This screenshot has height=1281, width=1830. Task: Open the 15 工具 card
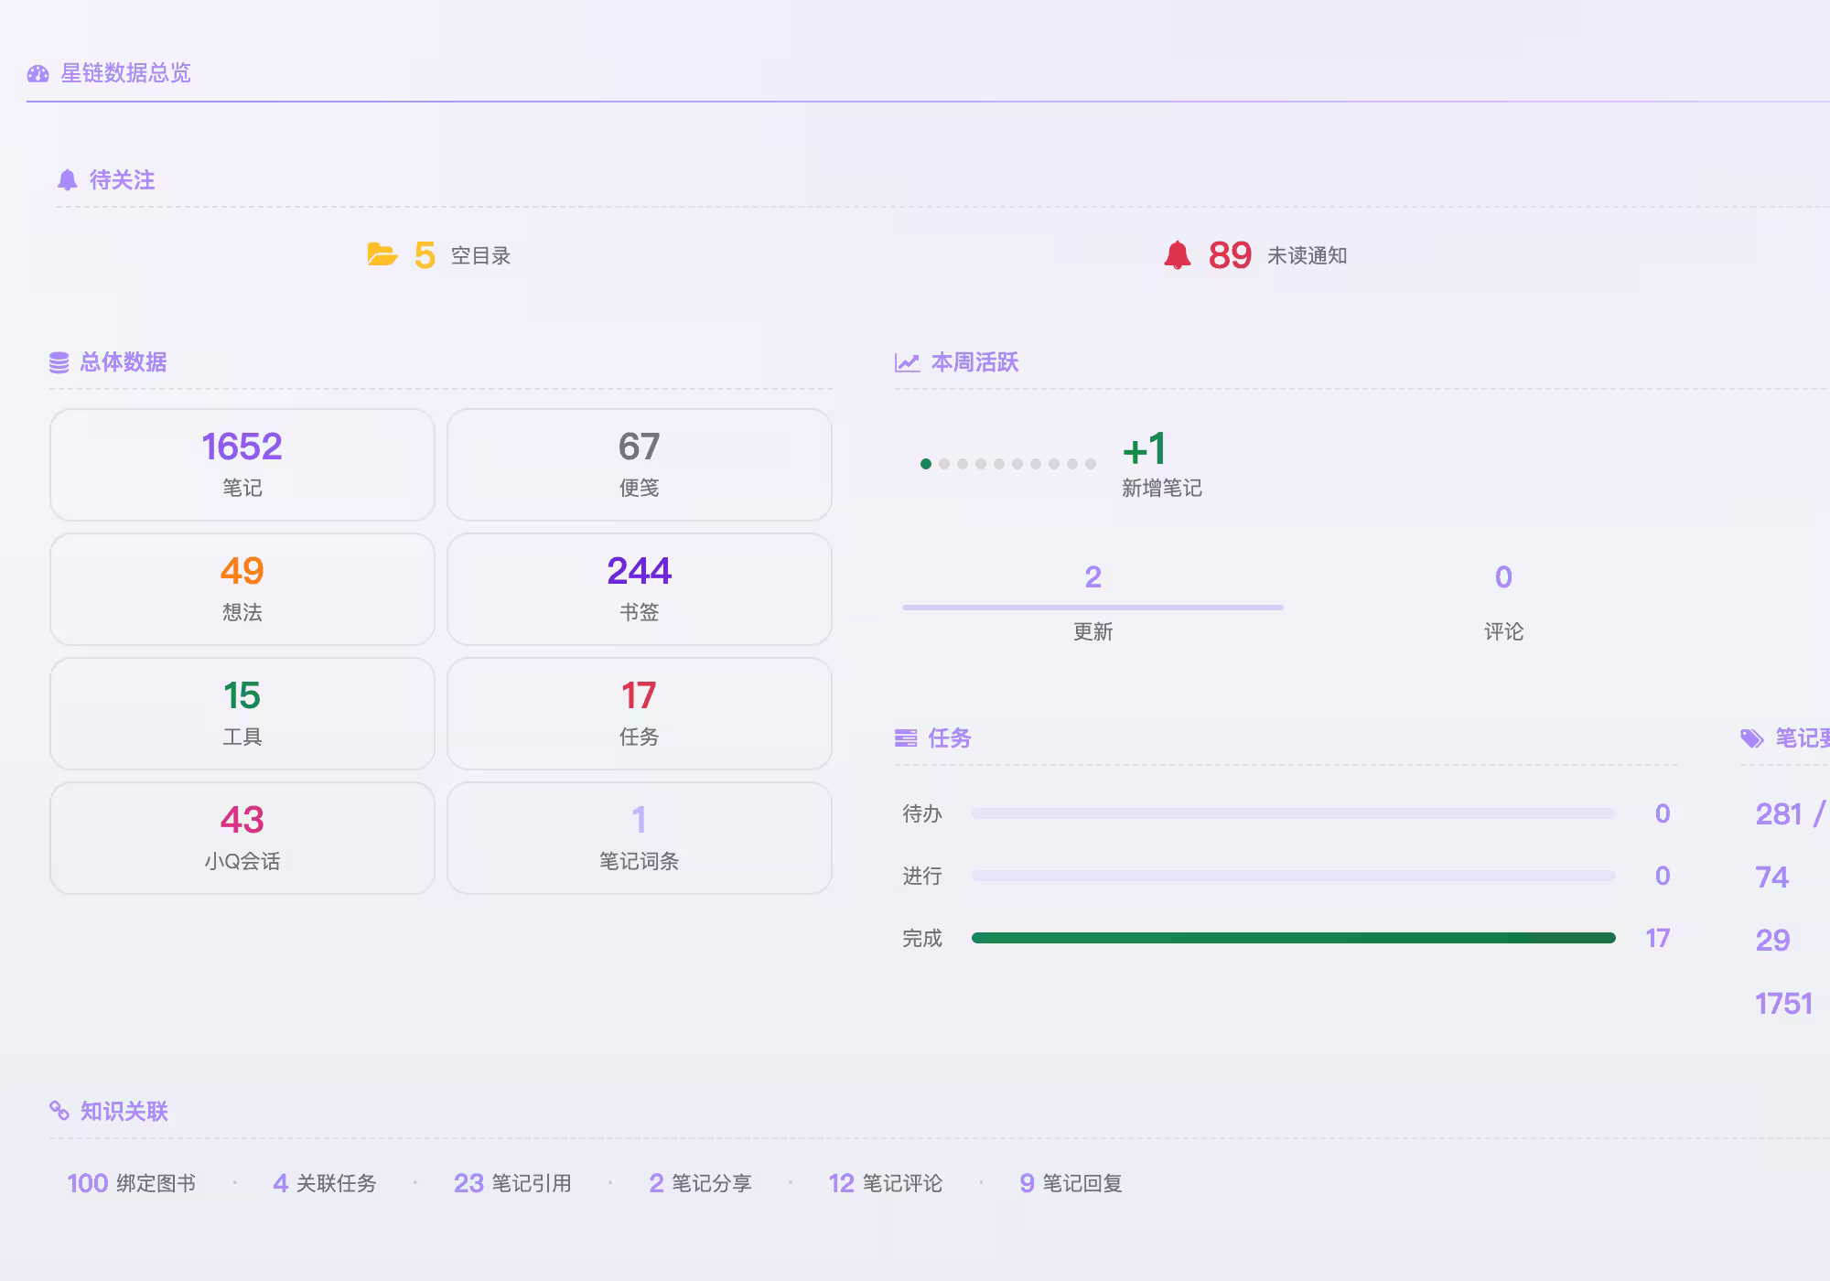click(x=242, y=714)
